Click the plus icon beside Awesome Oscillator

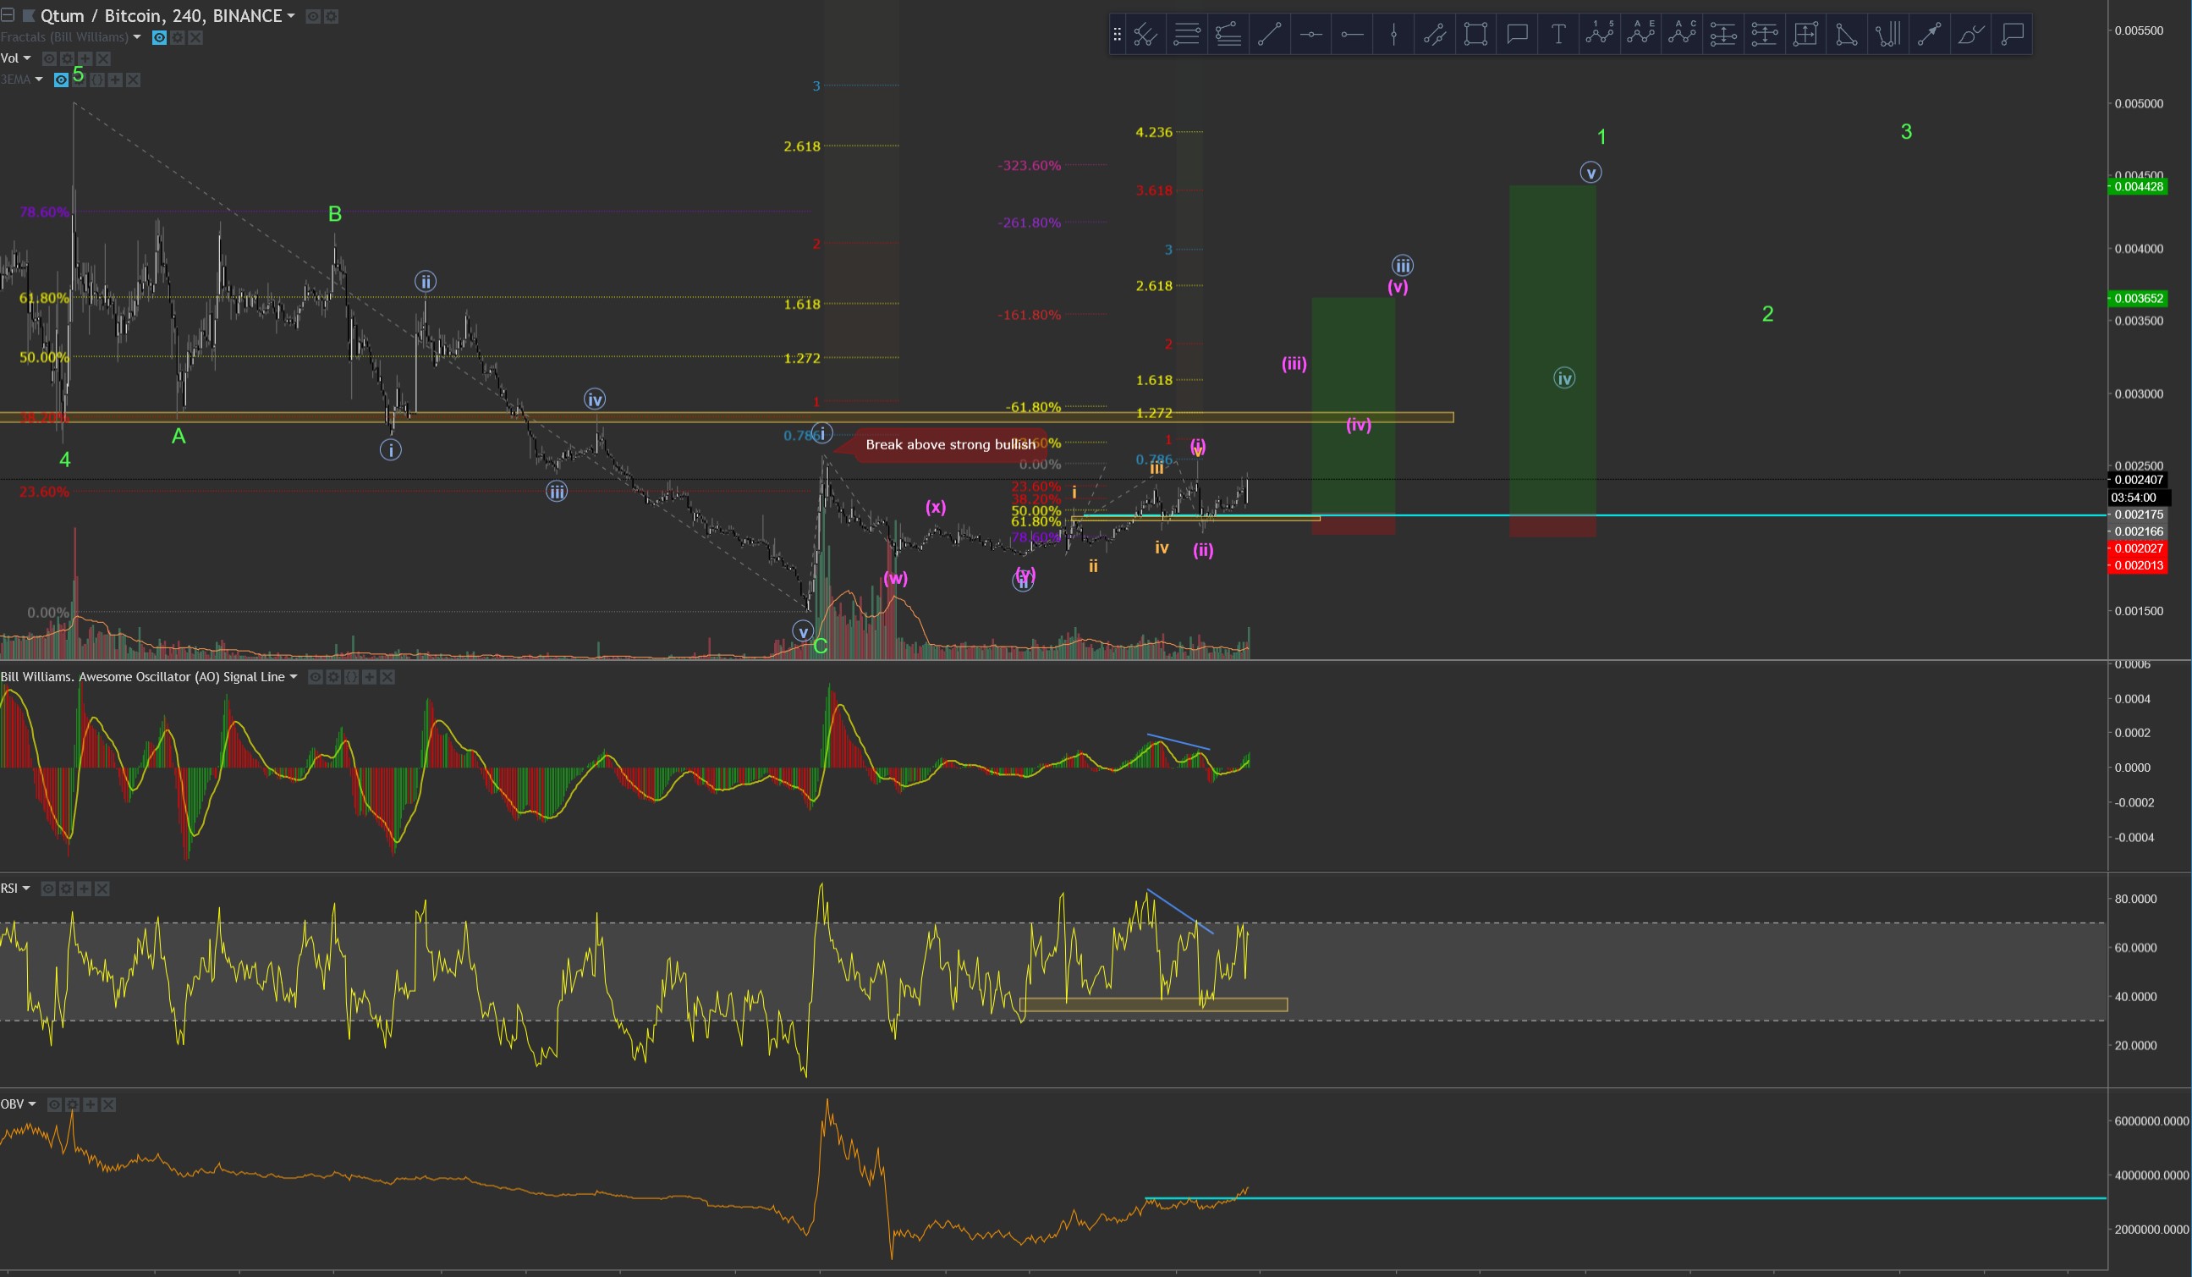pyautogui.click(x=370, y=677)
